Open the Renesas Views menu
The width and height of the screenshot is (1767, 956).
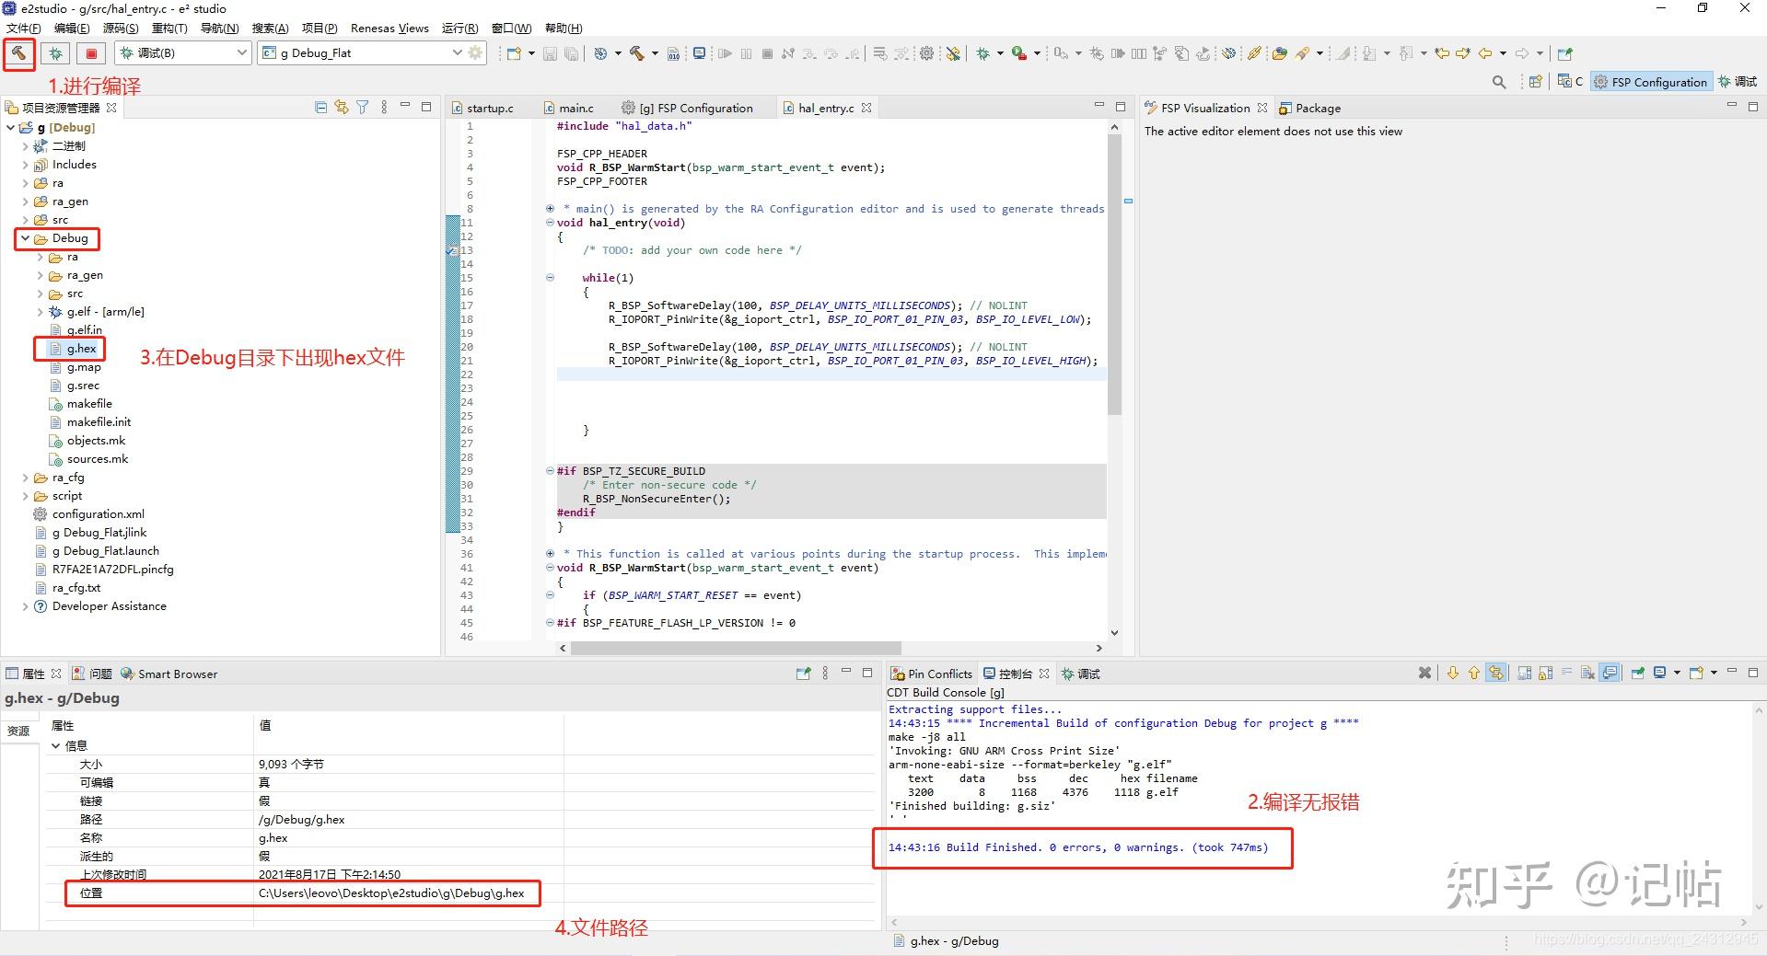pyautogui.click(x=389, y=28)
